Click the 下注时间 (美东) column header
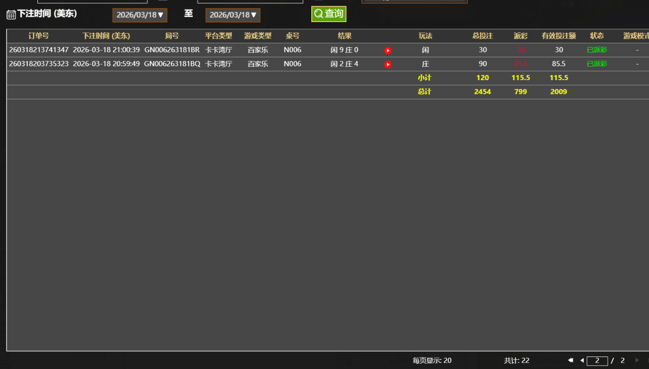Image resolution: width=649 pixels, height=369 pixels. (x=106, y=36)
